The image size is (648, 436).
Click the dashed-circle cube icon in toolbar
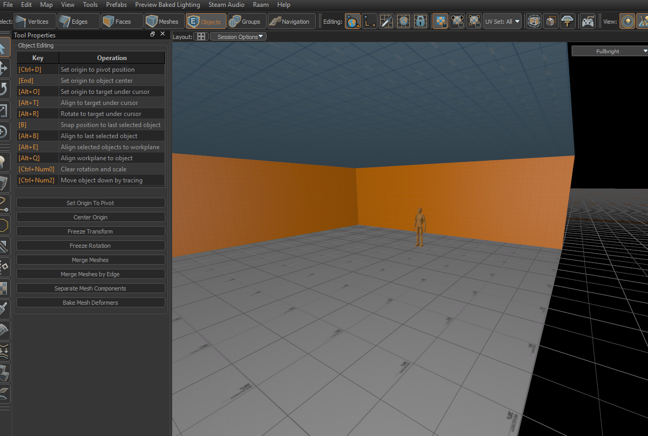534,22
